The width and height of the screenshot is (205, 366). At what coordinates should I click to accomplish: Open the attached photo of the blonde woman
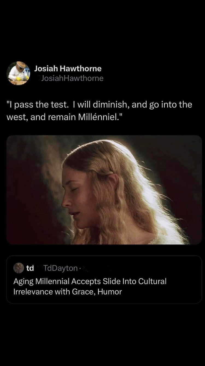point(104,190)
